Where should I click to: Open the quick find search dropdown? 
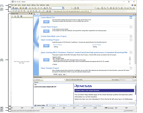[63, 8]
